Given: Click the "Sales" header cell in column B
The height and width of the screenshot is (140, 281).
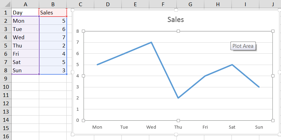Looking at the screenshot, I should click(x=53, y=12).
